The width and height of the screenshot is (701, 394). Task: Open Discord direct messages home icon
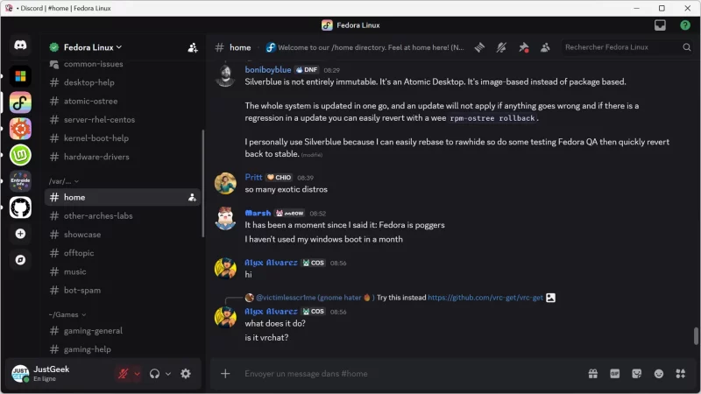click(20, 46)
